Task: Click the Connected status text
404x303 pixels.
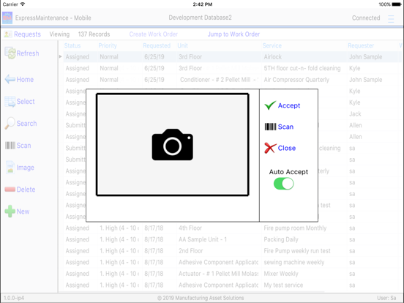Action: (366, 18)
